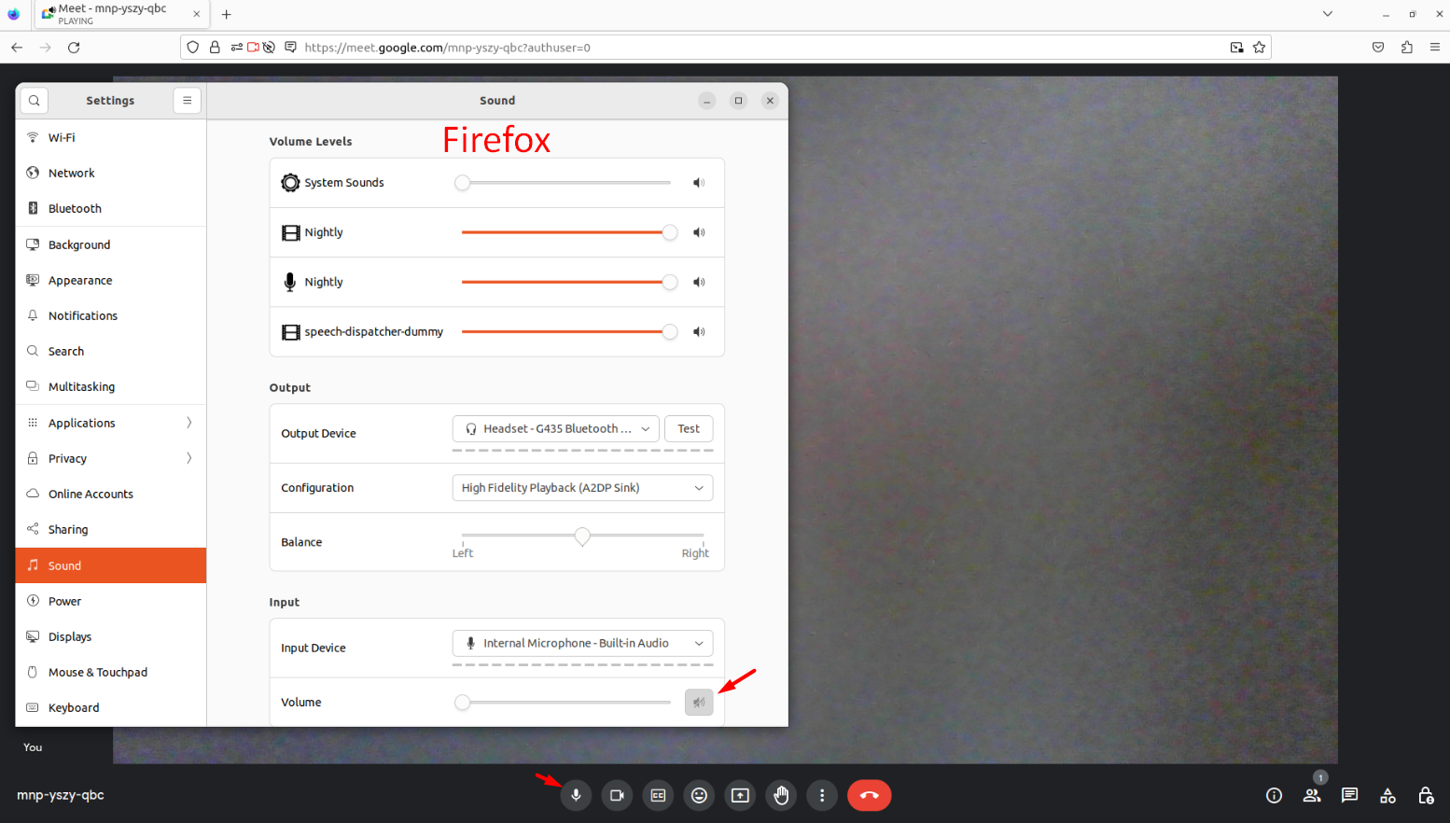1450x823 pixels.
Task: Open meeting details info panel
Action: 1274,795
